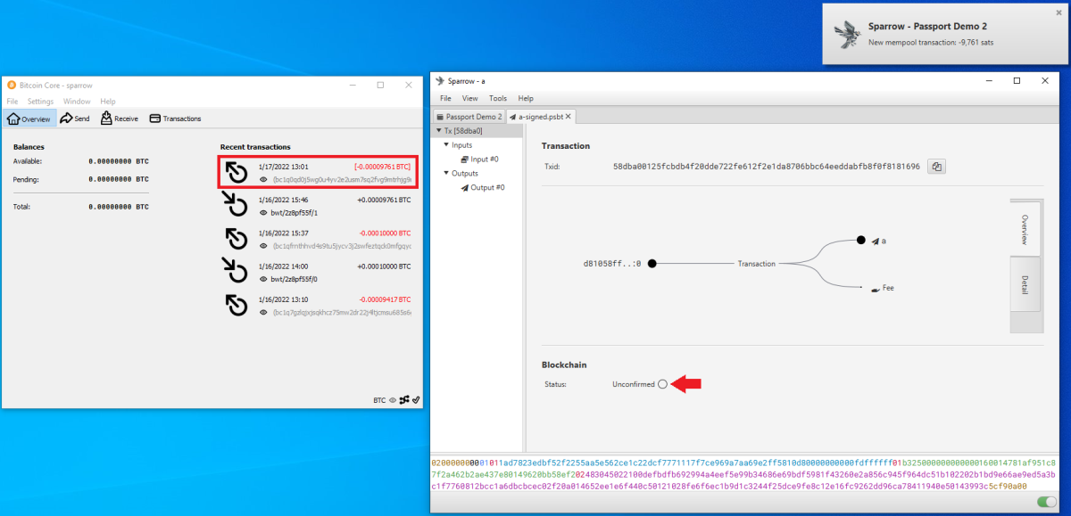Click the input node dot beside d81058ff..:0
The height and width of the screenshot is (516, 1071).
tap(652, 264)
